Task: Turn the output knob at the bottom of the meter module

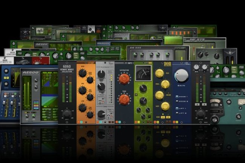Action: pyautogui.click(x=201, y=114)
